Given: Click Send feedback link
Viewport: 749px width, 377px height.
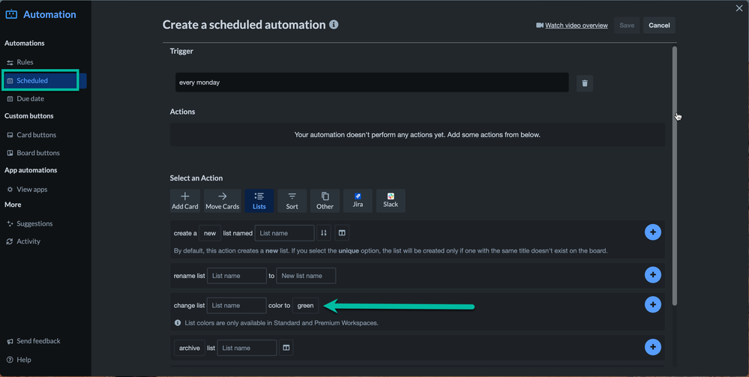Looking at the screenshot, I should point(34,341).
